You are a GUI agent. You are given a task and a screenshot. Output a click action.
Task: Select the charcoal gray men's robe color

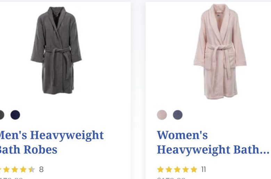[1, 115]
